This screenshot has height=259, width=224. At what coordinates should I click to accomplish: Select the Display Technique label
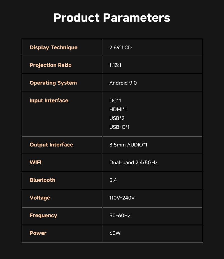[53, 47]
